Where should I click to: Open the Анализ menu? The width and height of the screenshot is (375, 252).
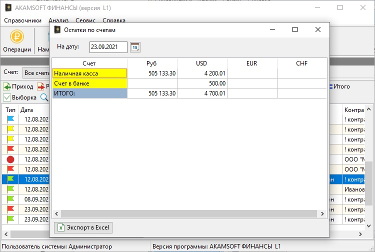58,20
